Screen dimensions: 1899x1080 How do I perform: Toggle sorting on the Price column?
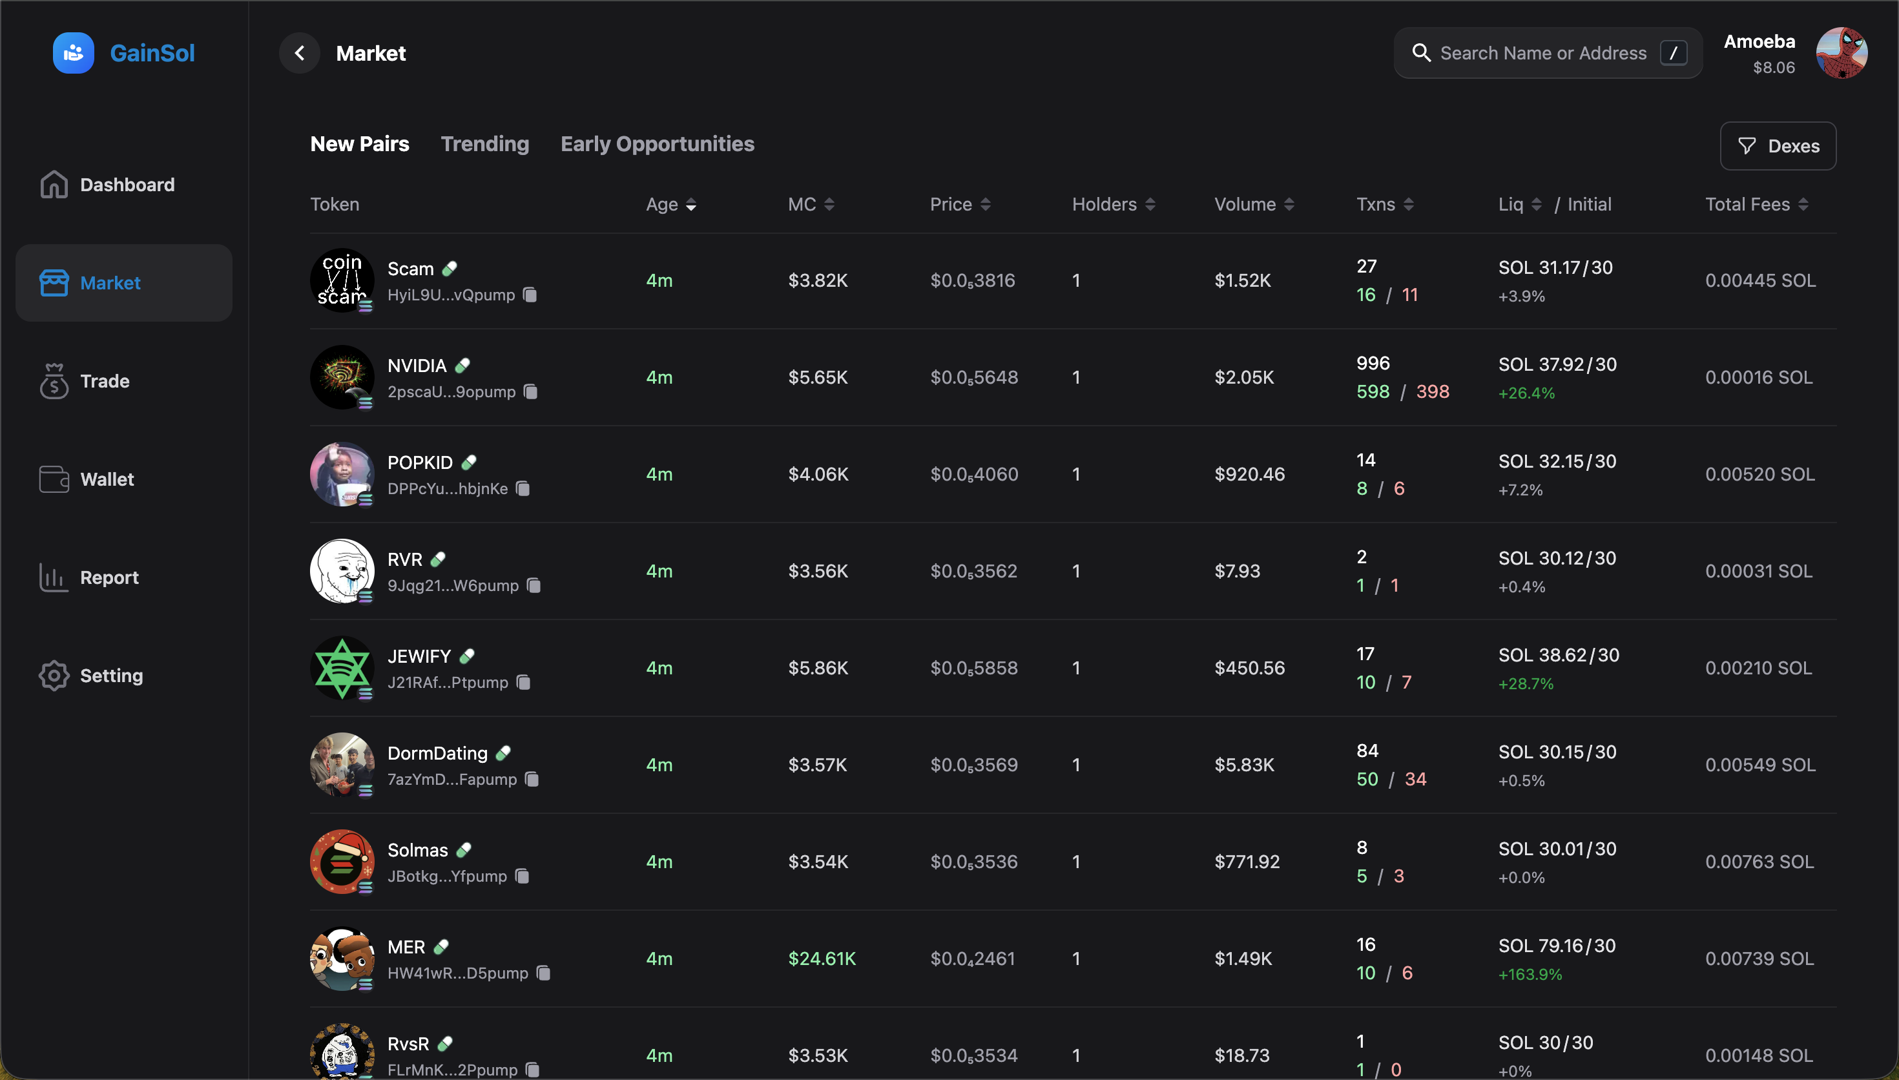[986, 204]
